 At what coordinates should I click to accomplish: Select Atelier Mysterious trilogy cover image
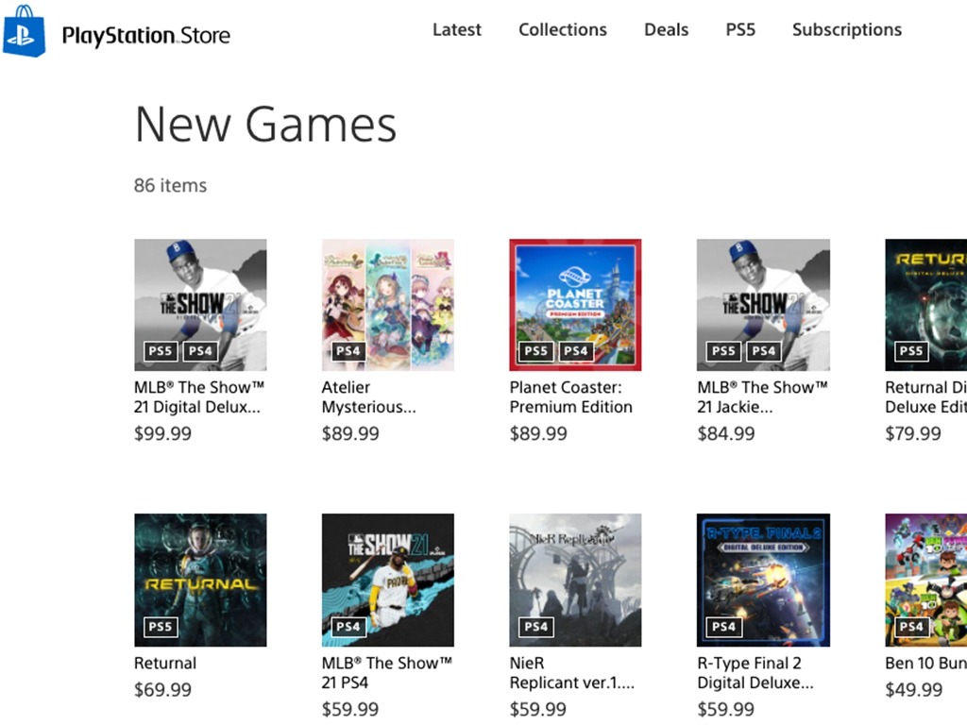(x=387, y=304)
